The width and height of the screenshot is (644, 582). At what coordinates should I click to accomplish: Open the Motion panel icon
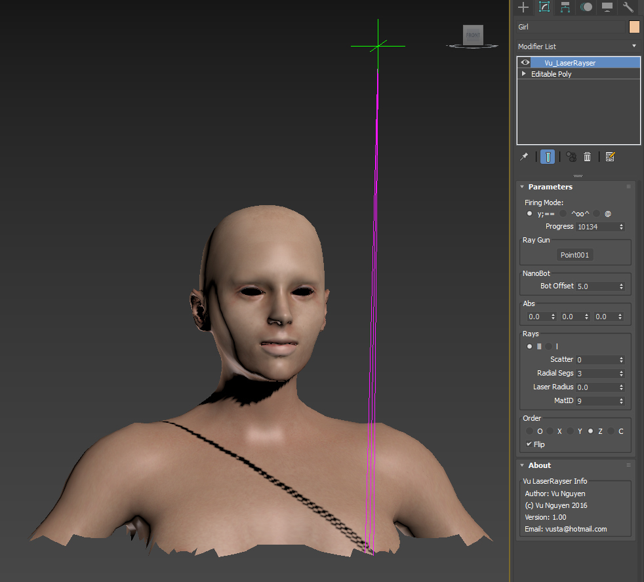[x=586, y=7]
